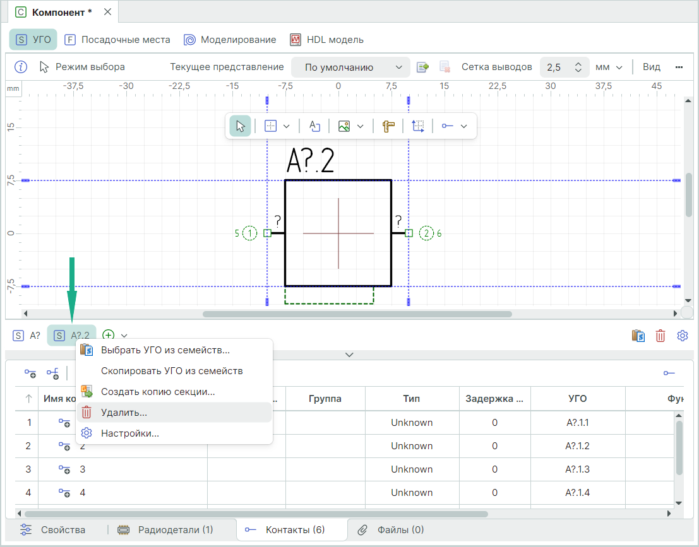Select 'Создать копию секции...' menu item
Screen dimensions: 699x547
(158, 392)
